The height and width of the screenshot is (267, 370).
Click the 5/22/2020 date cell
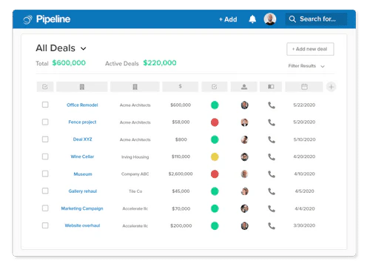click(x=304, y=105)
